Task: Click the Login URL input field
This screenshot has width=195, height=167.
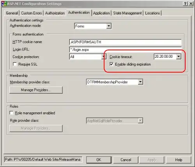Action: coord(125,50)
